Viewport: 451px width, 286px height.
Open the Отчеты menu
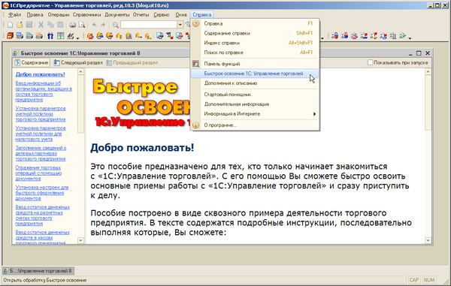(141, 15)
